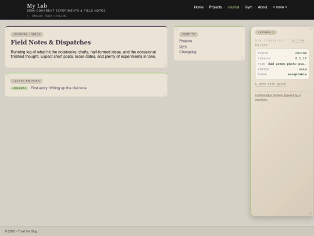Open the About page in navigation
314x236 pixels.
(262, 7)
